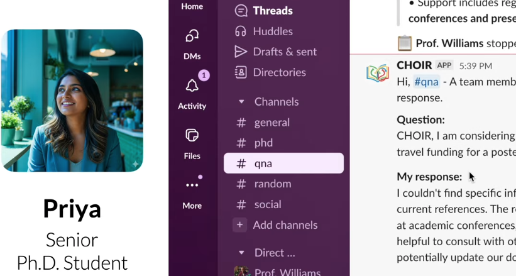The image size is (516, 276).
Task: Open Huddles from the sidebar
Action: (x=272, y=31)
